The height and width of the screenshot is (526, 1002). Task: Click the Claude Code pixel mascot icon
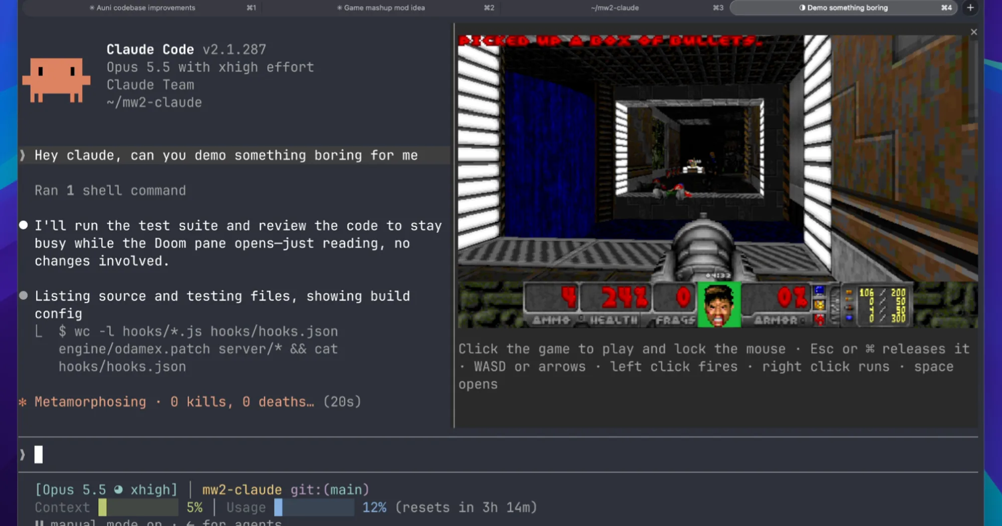click(56, 80)
